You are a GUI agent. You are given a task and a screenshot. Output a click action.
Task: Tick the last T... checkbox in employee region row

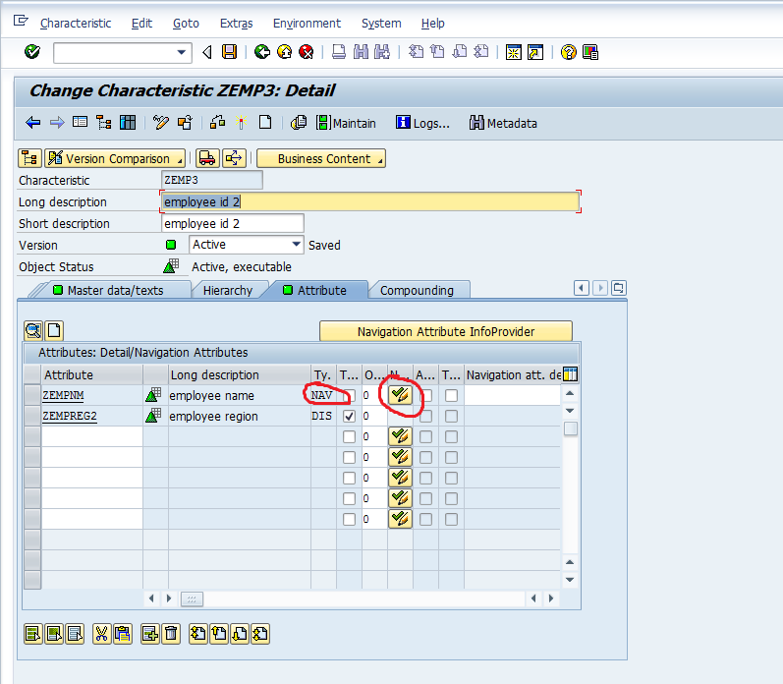pos(451,416)
